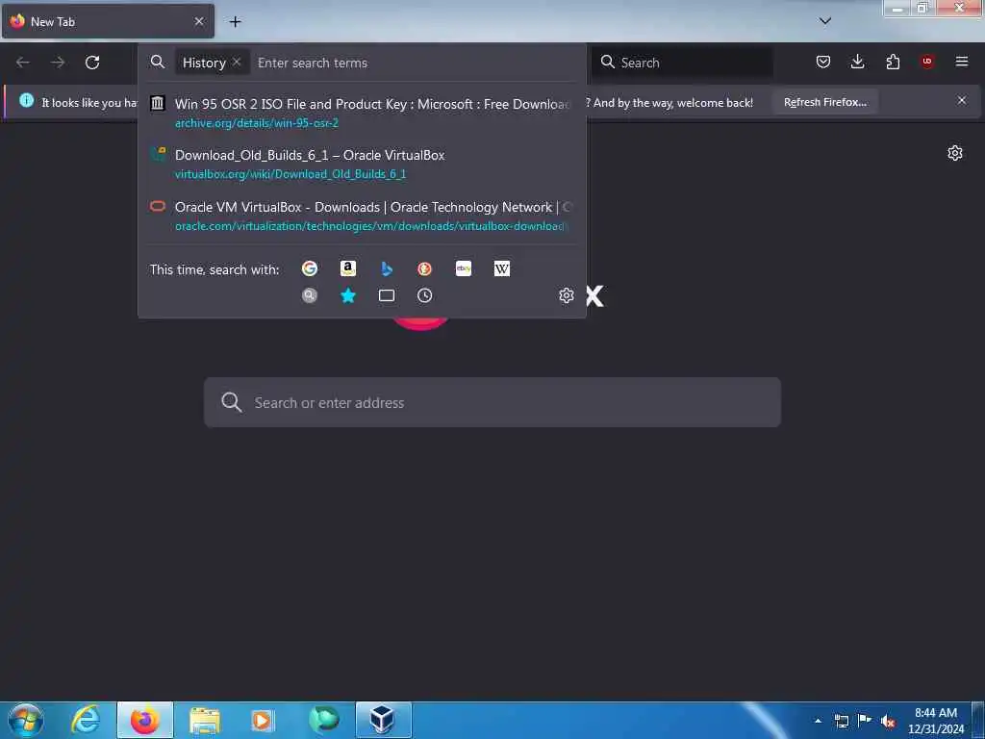The width and height of the screenshot is (985, 739).
Task: Click the gray magnifier search engine icon
Action: pos(310,295)
